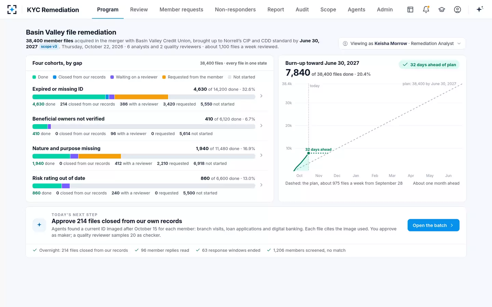Go to the Member requests tab
The height and width of the screenshot is (307, 492).
point(181,10)
